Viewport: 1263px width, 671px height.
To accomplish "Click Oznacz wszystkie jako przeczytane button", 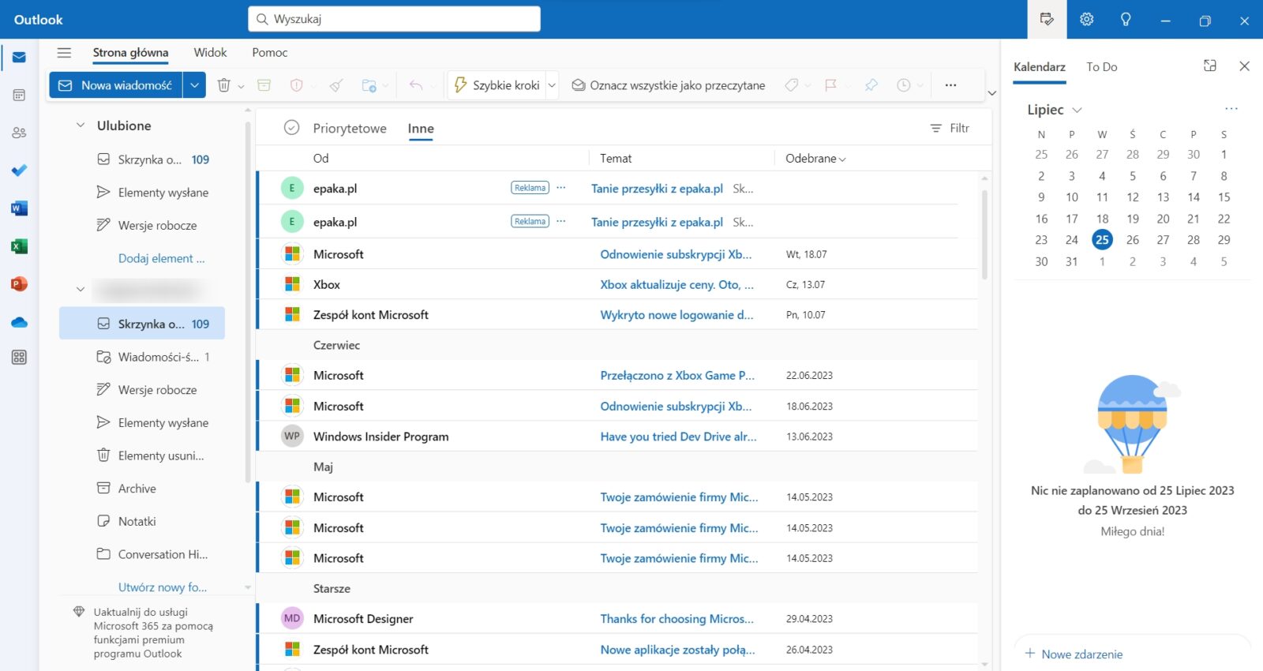I will click(x=668, y=85).
